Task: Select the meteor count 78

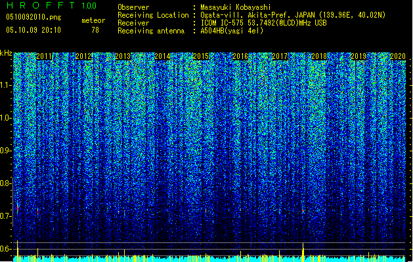Action: [95, 30]
